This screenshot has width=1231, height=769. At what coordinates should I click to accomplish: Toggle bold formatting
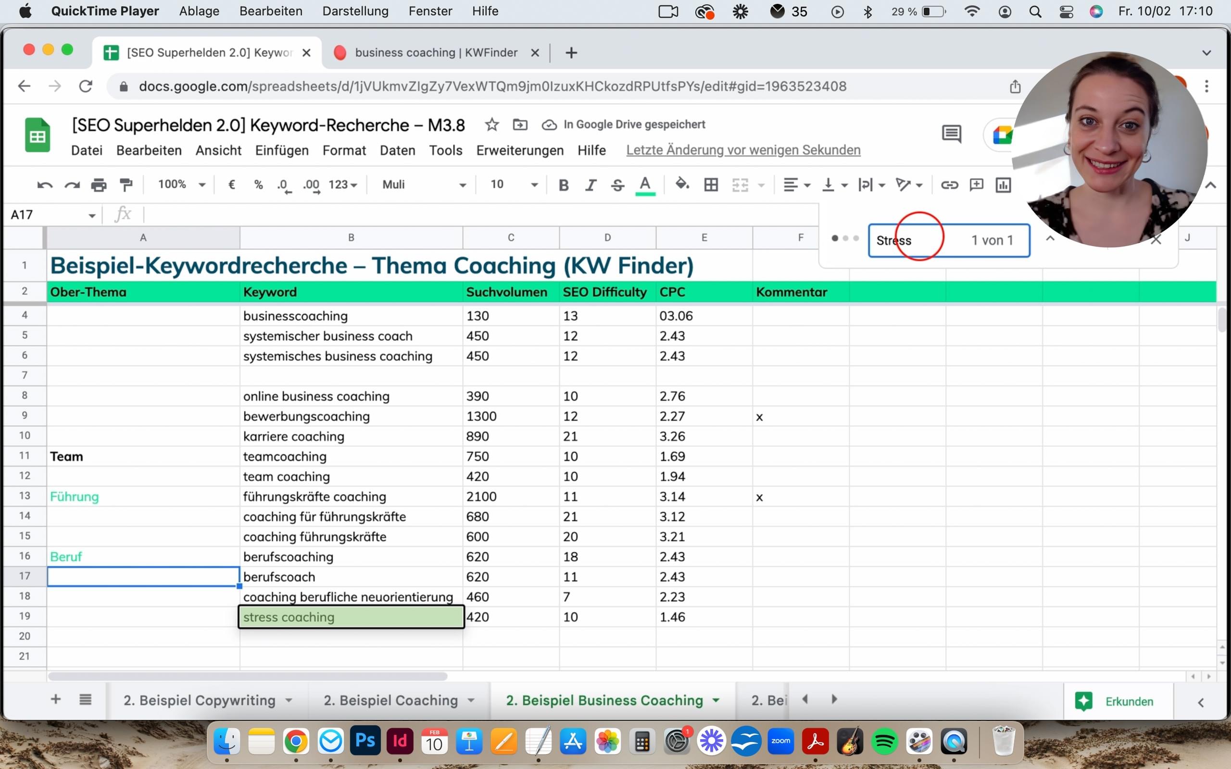tap(563, 185)
